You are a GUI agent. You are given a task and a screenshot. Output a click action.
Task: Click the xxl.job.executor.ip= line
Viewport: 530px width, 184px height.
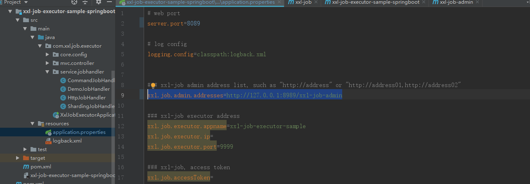pyautogui.click(x=180, y=137)
